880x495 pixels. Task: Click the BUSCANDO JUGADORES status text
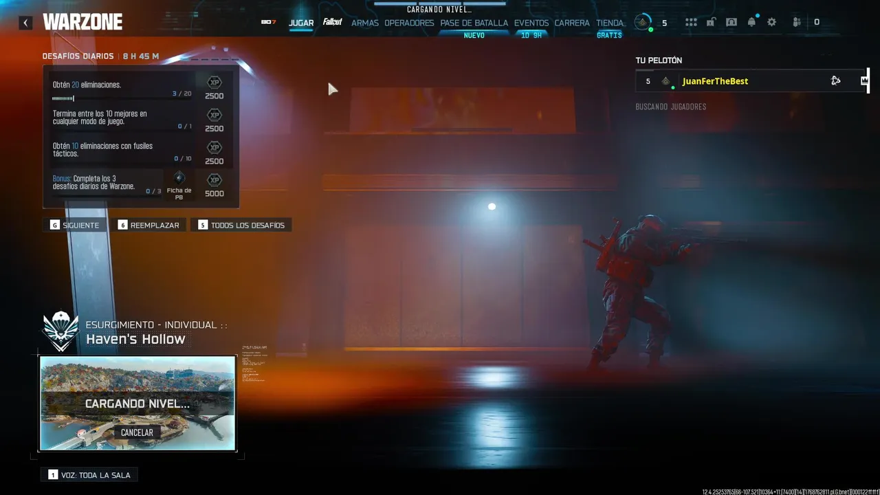(671, 107)
